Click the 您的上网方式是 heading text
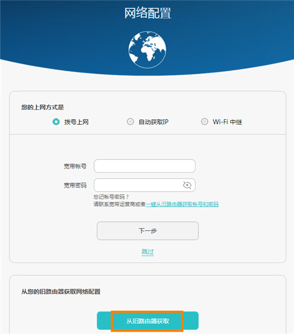Image resolution: width=294 pixels, height=334 pixels. 42,107
